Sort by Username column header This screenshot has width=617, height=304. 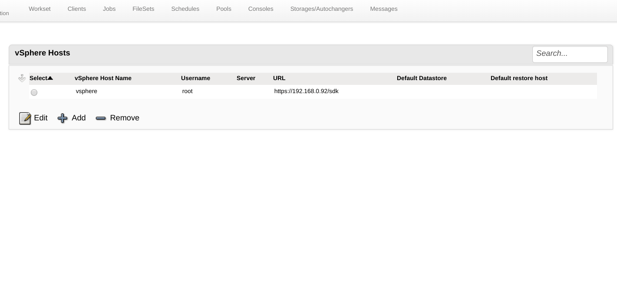click(195, 78)
